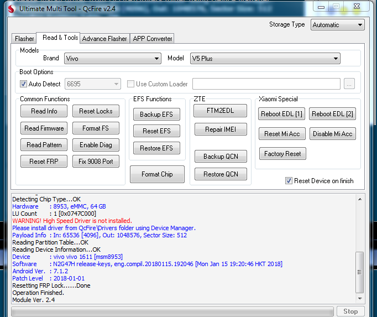The image size is (377, 317).
Task: Click the Reset FRP button
Action: 44,162
